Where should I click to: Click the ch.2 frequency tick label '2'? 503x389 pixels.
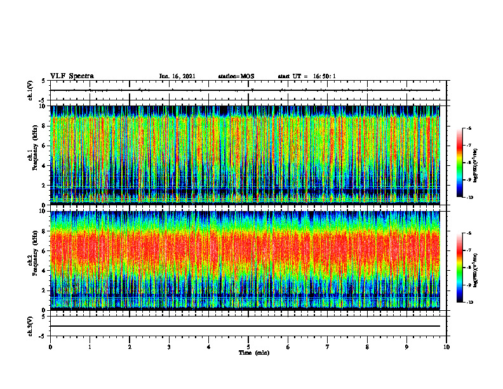pos(44,290)
